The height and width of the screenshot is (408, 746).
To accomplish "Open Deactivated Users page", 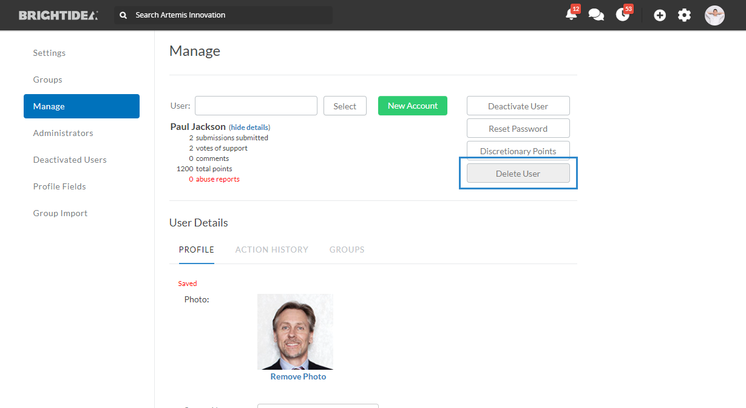I will coord(70,160).
